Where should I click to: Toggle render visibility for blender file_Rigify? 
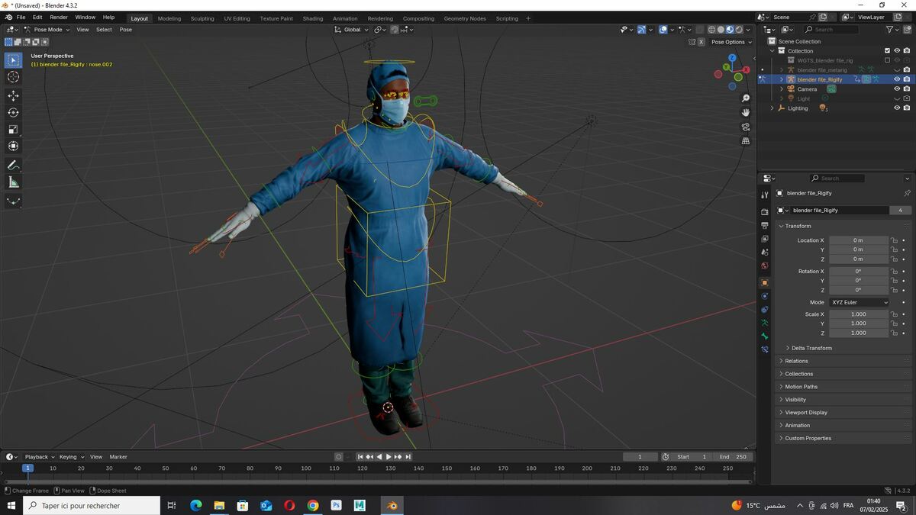(x=906, y=79)
